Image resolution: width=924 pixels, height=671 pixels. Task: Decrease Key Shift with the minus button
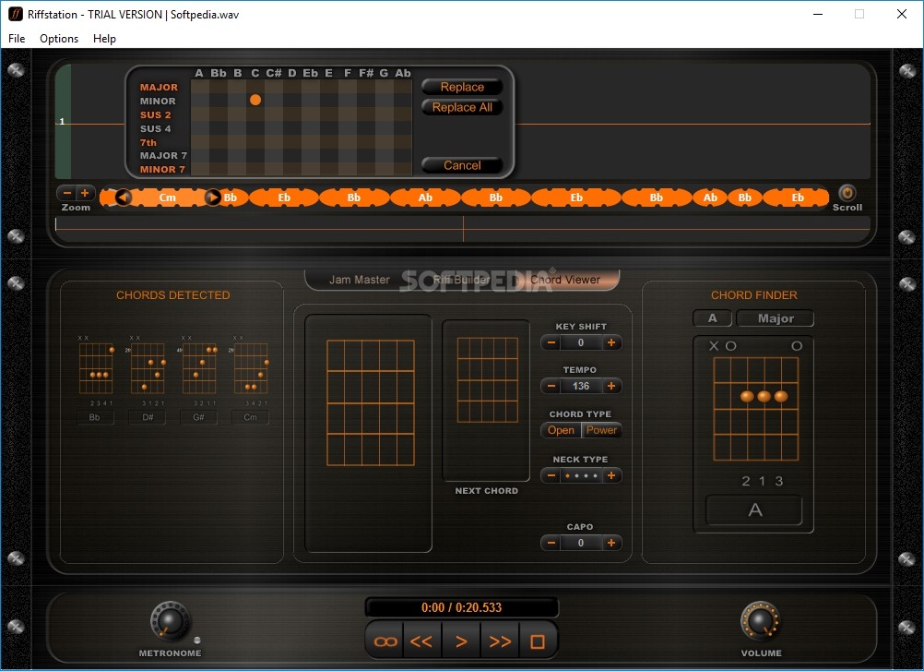tap(551, 342)
